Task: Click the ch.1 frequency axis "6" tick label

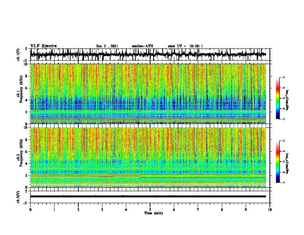Action: [27, 88]
